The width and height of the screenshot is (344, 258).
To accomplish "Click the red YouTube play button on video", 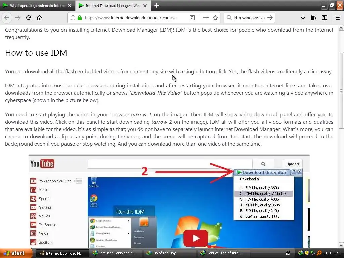I will tap(196, 238).
